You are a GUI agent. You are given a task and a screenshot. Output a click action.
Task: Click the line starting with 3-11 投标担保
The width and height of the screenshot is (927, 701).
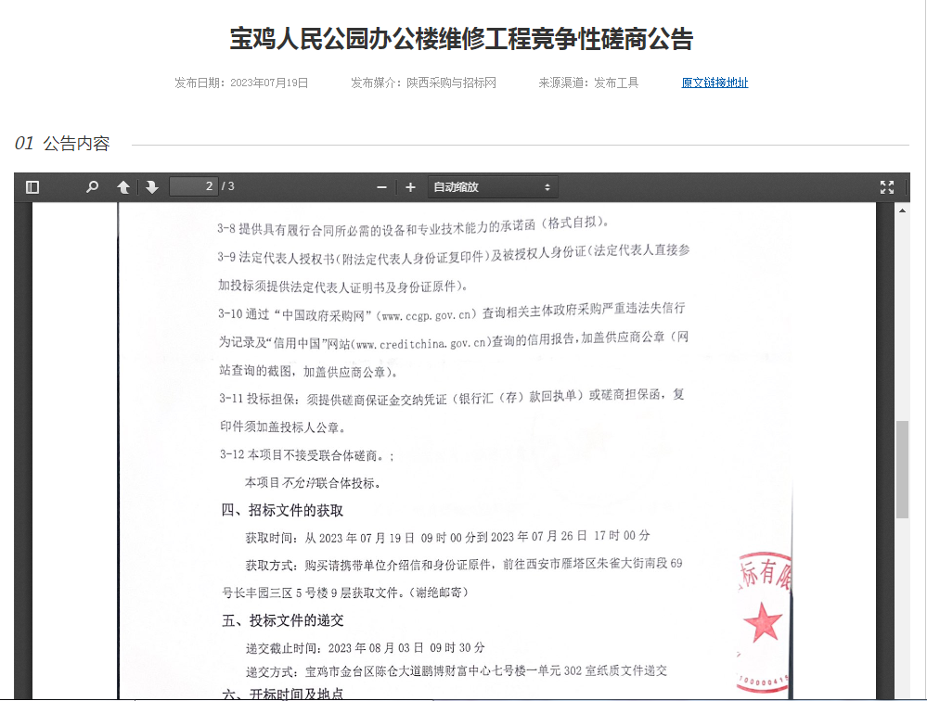452,397
